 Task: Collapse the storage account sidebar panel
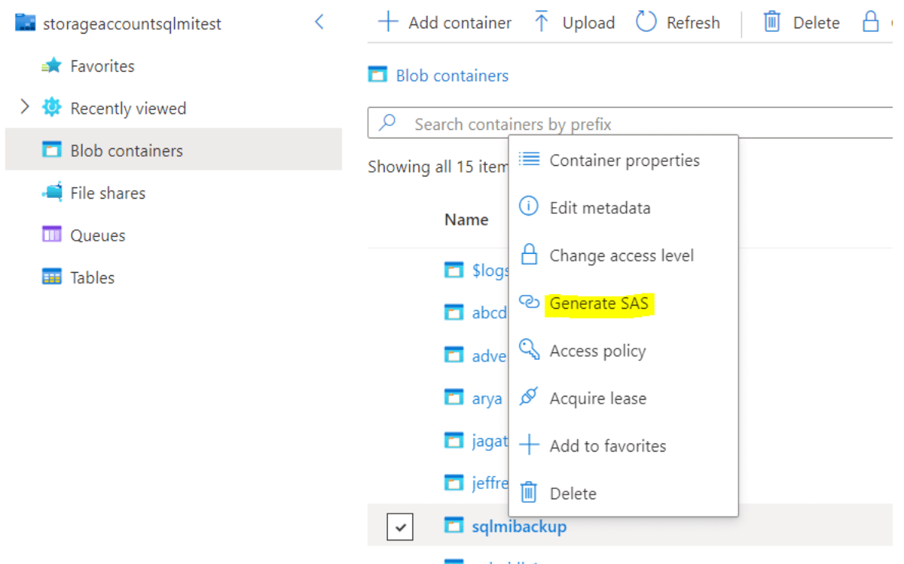tap(319, 22)
